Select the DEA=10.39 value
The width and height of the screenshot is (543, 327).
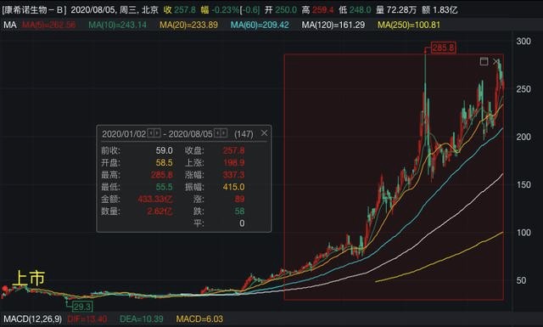[142, 319]
